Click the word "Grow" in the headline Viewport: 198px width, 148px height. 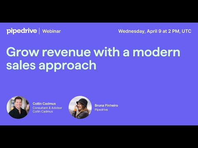pos(23,52)
